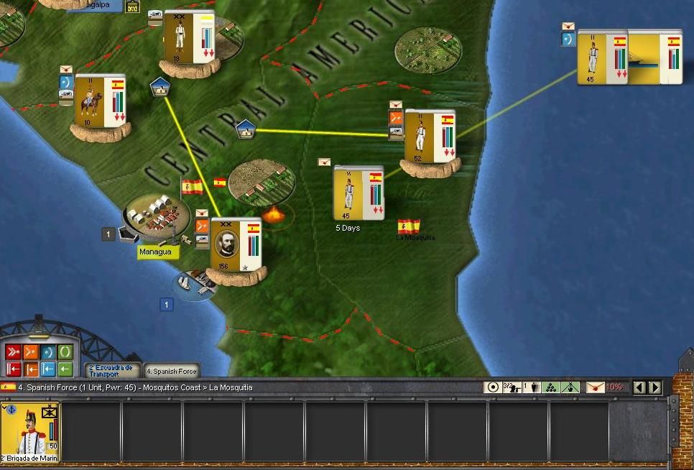694x470 pixels.
Task: Click the green supply tent icon
Action: 570,387
